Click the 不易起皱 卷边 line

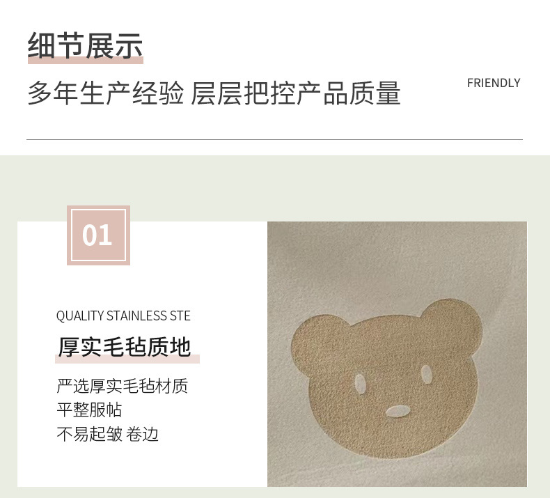pos(107,434)
